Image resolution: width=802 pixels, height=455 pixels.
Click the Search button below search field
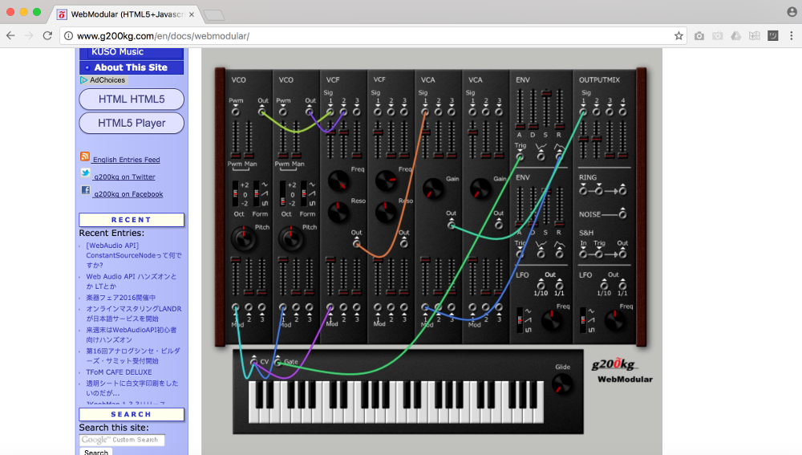point(95,453)
